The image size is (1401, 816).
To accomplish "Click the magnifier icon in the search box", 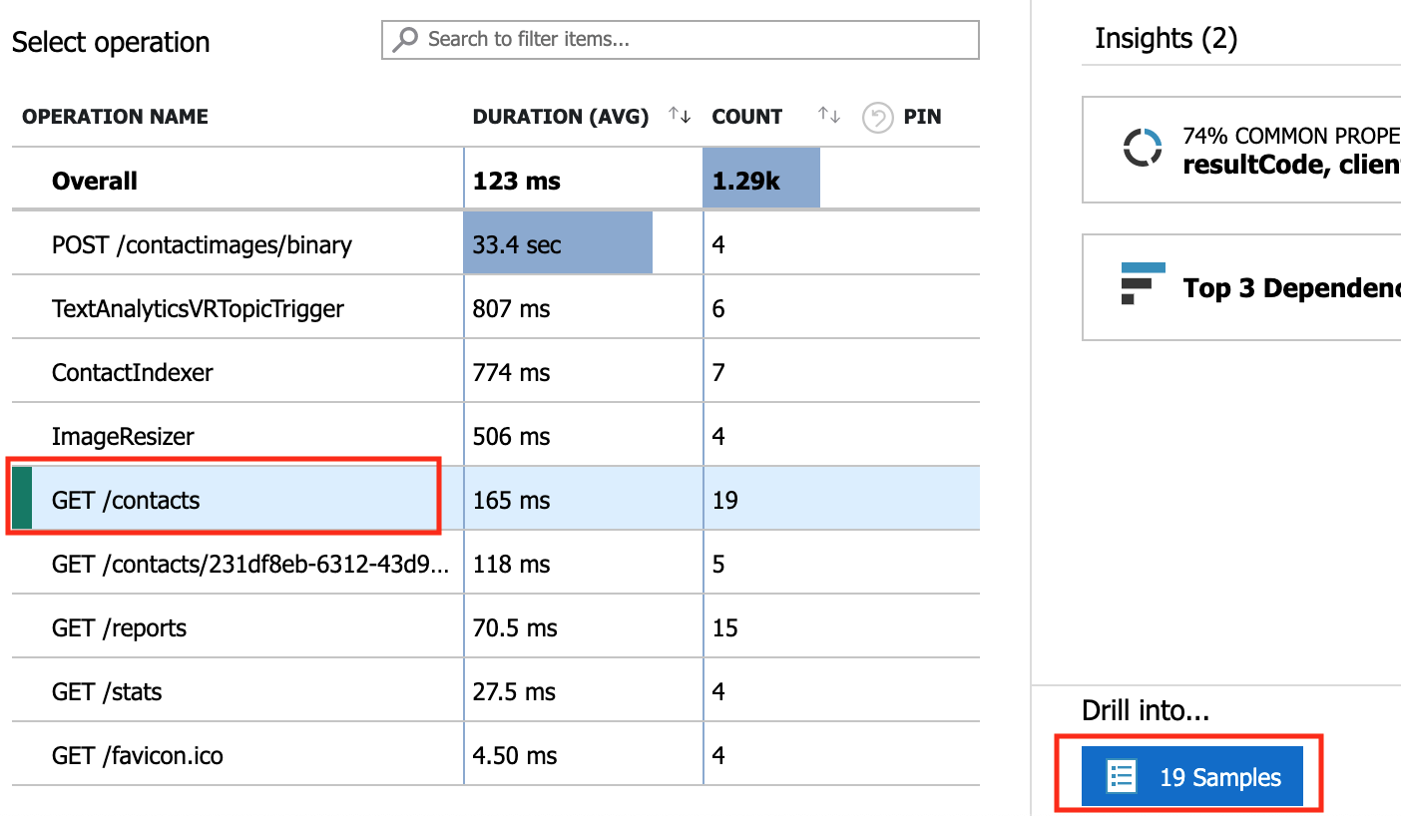I will 404,39.
